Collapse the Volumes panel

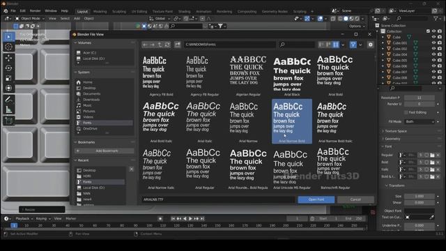pos(84,43)
